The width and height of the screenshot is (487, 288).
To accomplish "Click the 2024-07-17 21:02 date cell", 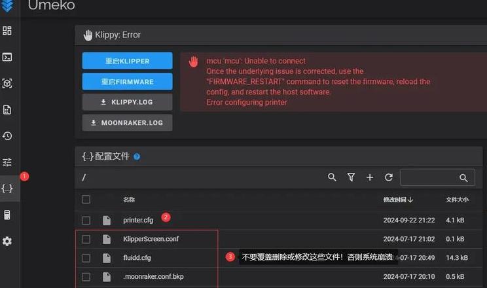I will pos(409,239).
